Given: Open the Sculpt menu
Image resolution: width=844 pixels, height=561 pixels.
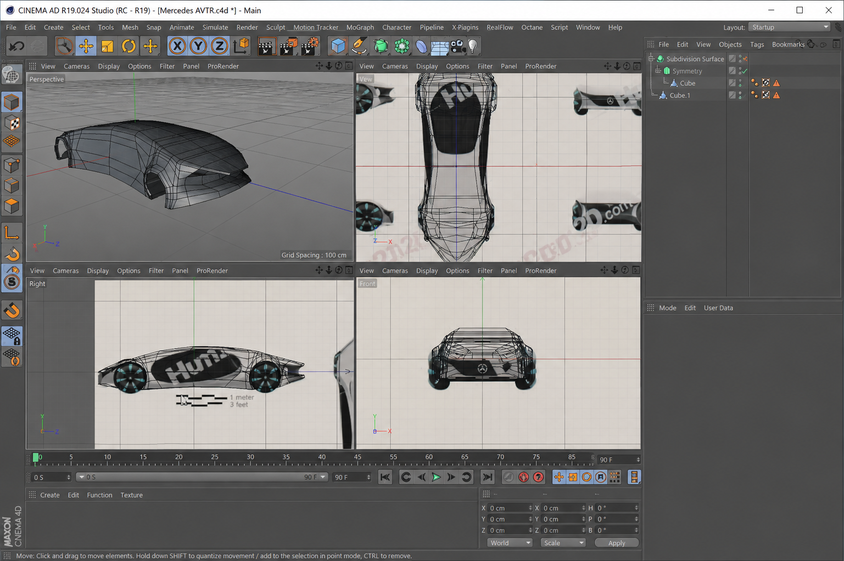Looking at the screenshot, I should point(276,27).
